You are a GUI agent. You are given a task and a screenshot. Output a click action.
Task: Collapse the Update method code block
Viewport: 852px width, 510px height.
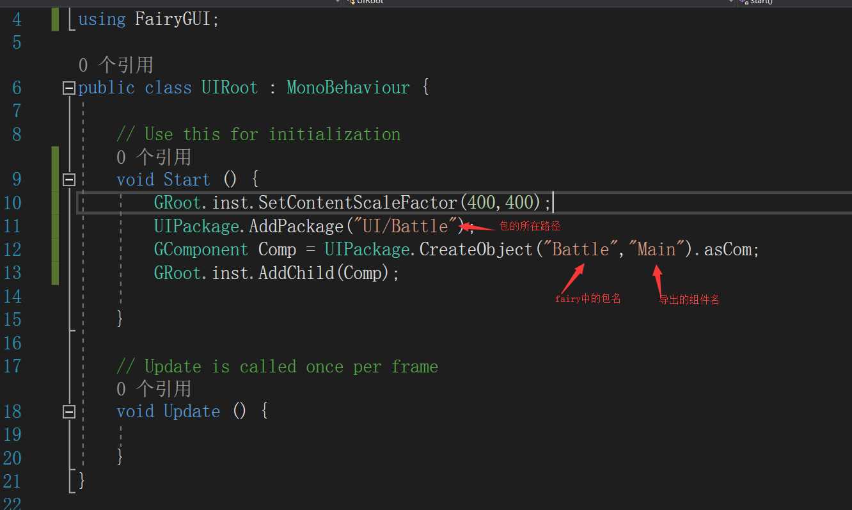(x=68, y=412)
